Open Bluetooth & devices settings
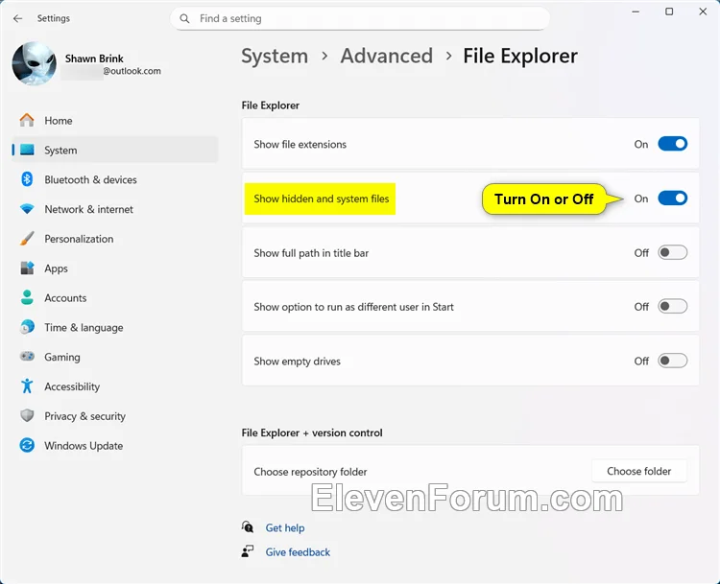 (x=115, y=180)
